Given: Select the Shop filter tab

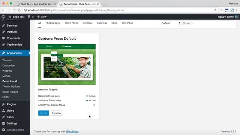Looking at the screenshot, I should click(x=114, y=23).
